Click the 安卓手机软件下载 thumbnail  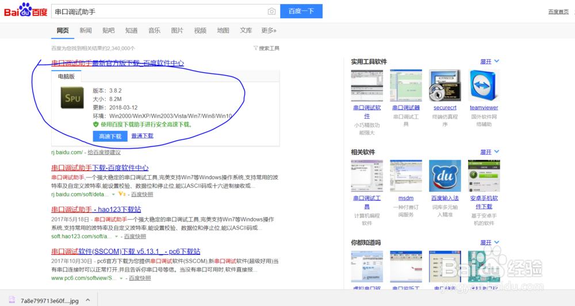484,176
